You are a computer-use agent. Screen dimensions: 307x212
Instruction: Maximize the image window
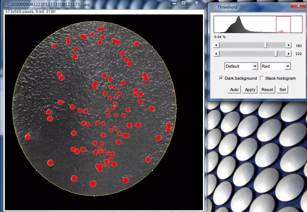(183, 3)
